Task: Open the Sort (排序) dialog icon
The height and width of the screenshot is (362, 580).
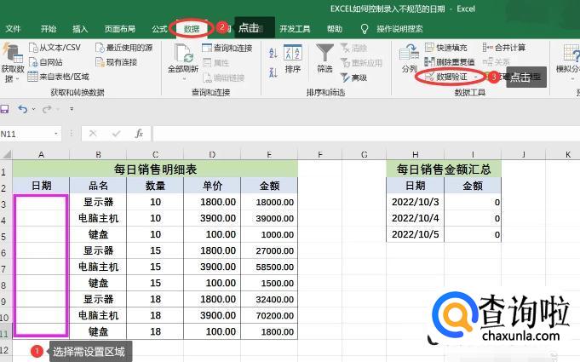Action: pos(293,53)
